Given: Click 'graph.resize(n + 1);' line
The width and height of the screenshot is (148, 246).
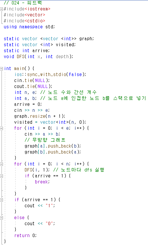Looking at the screenshot, I should [39, 116].
